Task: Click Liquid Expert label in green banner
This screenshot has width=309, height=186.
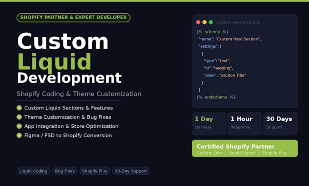Action: (242, 153)
